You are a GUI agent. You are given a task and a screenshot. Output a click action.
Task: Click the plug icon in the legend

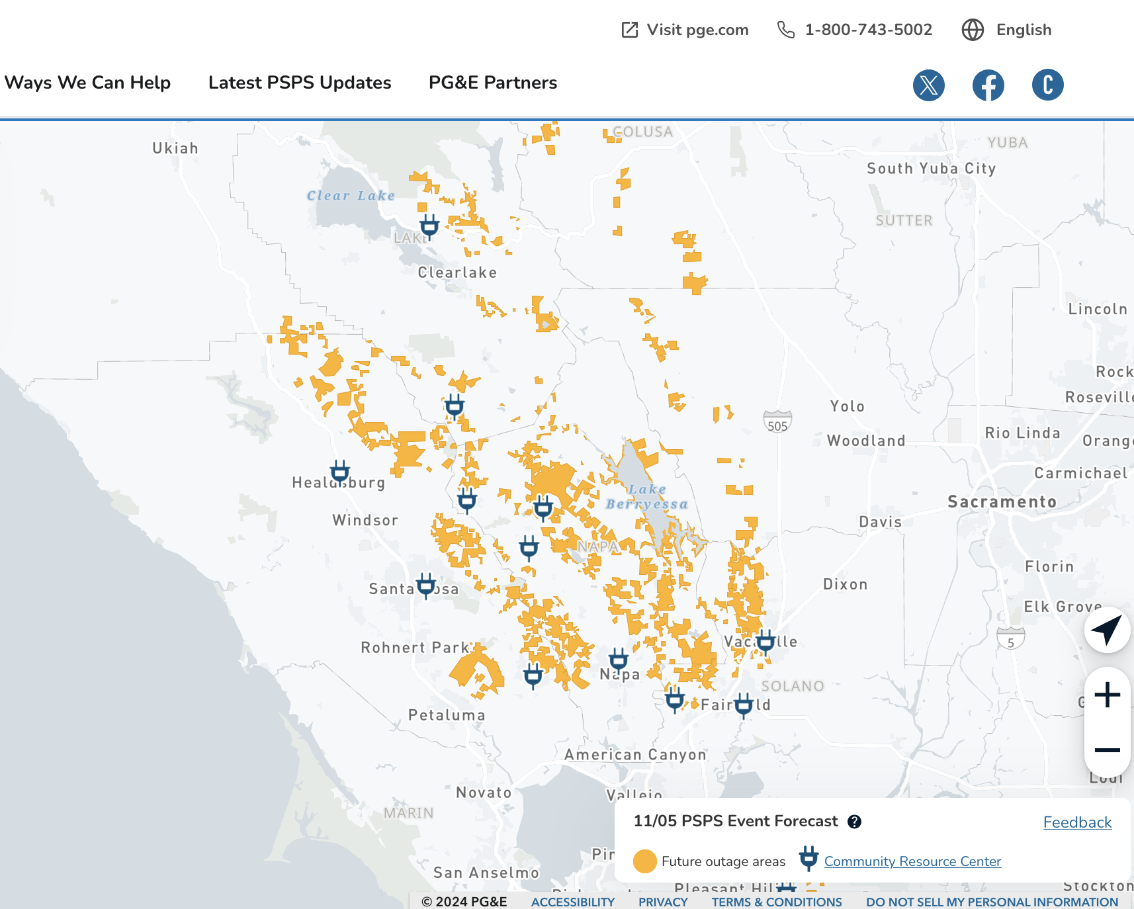(x=808, y=858)
